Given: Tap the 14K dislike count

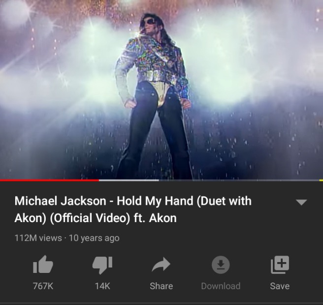Looking at the screenshot, I should point(102,286).
